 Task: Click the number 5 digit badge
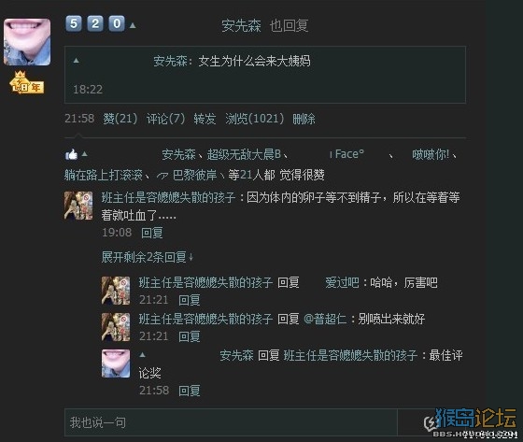pyautogui.click(x=74, y=23)
